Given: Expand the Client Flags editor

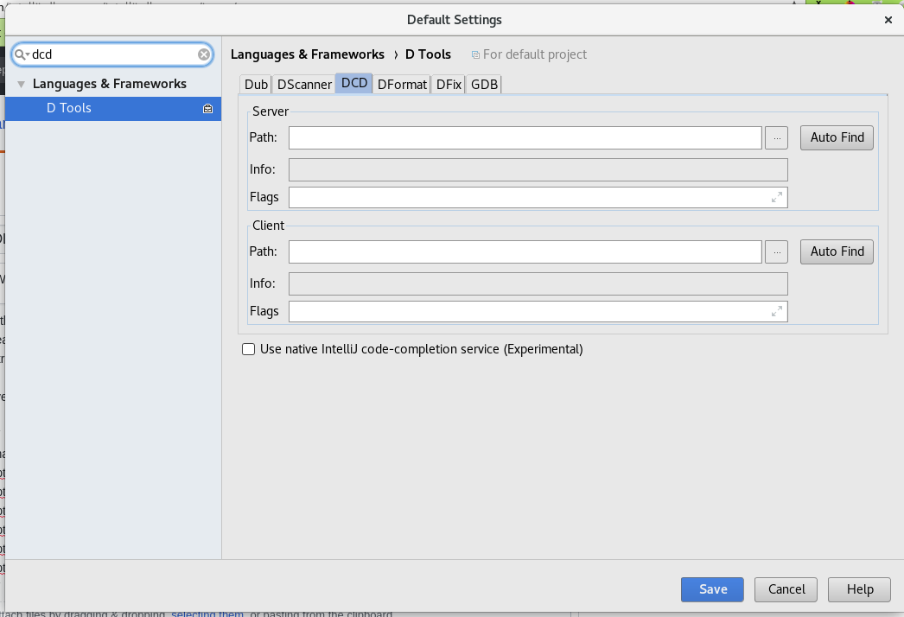Looking at the screenshot, I should 777,311.
